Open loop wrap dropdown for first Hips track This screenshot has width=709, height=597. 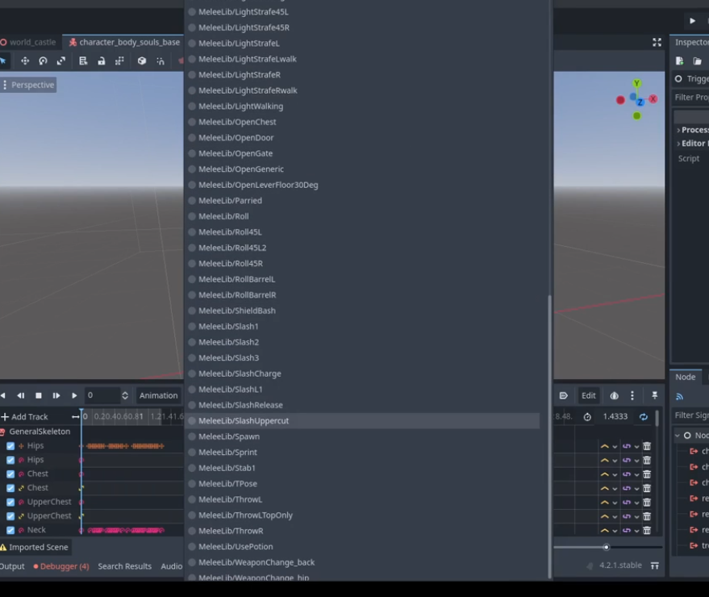[x=630, y=446]
